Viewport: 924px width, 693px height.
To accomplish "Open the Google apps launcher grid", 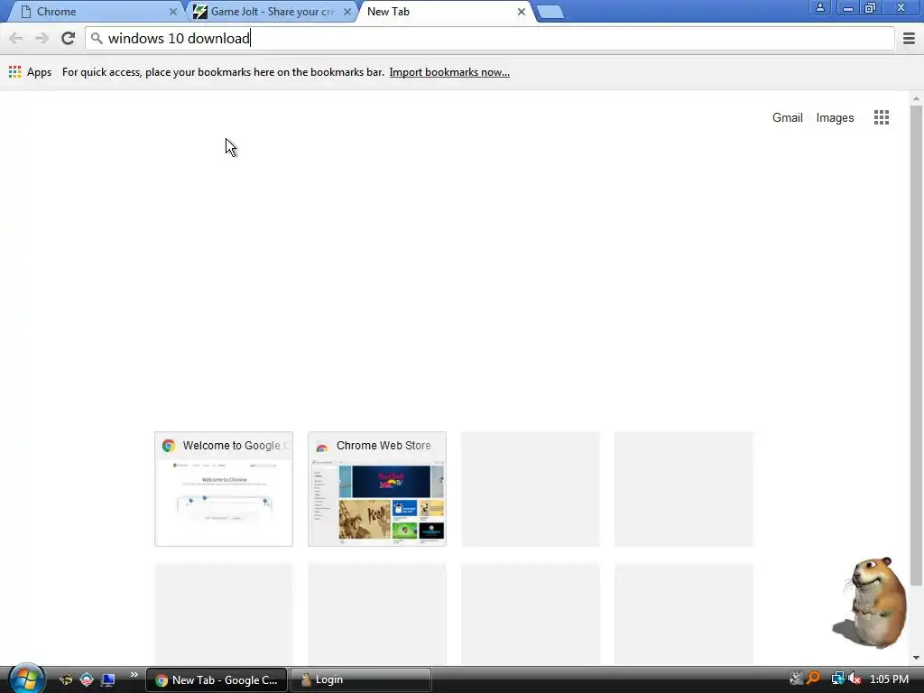I will (x=881, y=117).
